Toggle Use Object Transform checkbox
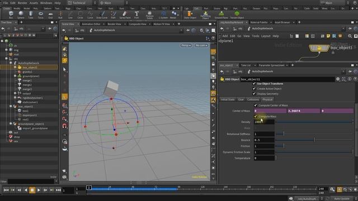The height and width of the screenshot is (201, 358). point(254,84)
